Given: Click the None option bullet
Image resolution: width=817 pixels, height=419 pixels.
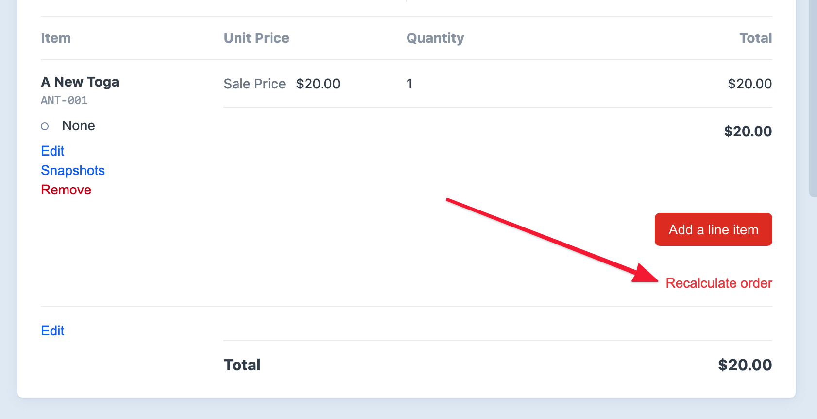Looking at the screenshot, I should [x=45, y=126].
